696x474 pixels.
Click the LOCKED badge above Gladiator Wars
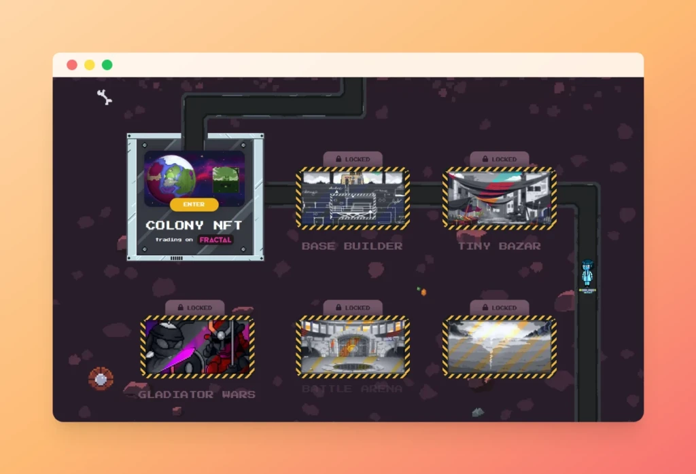(x=195, y=308)
